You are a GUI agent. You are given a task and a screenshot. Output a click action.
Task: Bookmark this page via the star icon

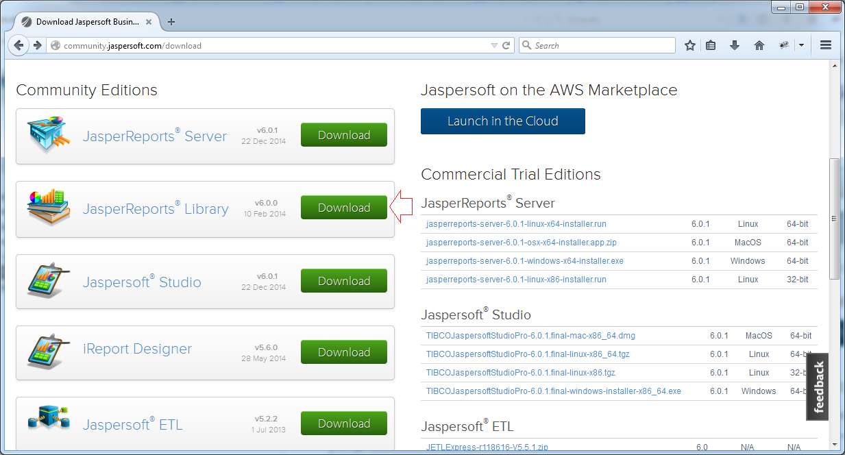click(690, 45)
